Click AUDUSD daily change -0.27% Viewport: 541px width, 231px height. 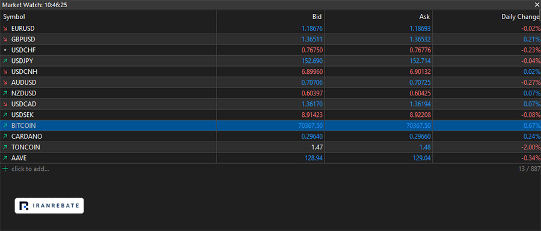click(530, 83)
